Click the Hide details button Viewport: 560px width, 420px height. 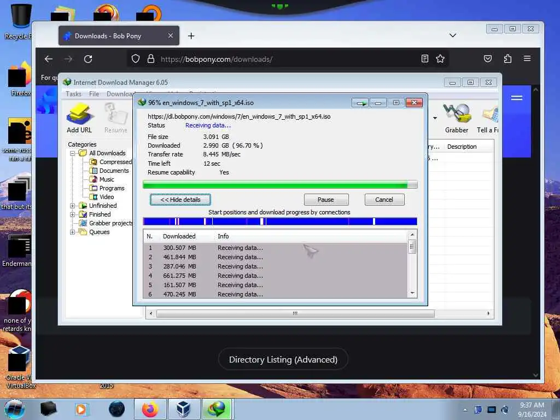[180, 200]
